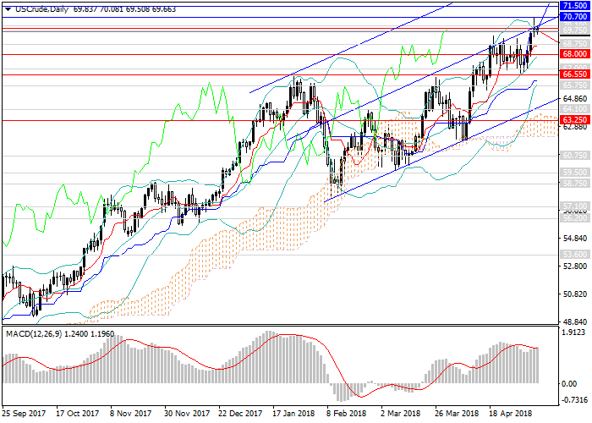Click the 8 Feb 2018 date label
The image size is (592, 423).
[x=348, y=414]
